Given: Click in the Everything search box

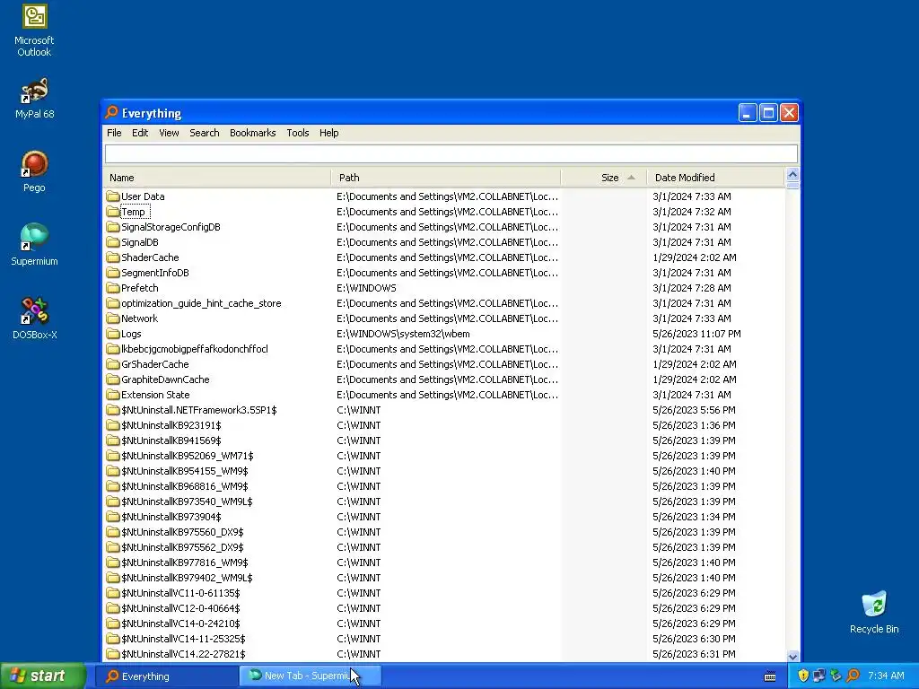Looking at the screenshot, I should click(451, 154).
